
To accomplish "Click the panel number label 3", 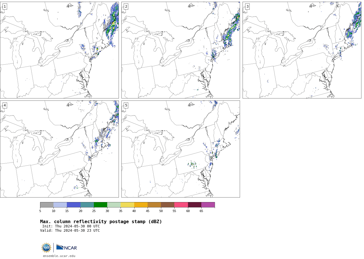I will [x=247, y=7].
